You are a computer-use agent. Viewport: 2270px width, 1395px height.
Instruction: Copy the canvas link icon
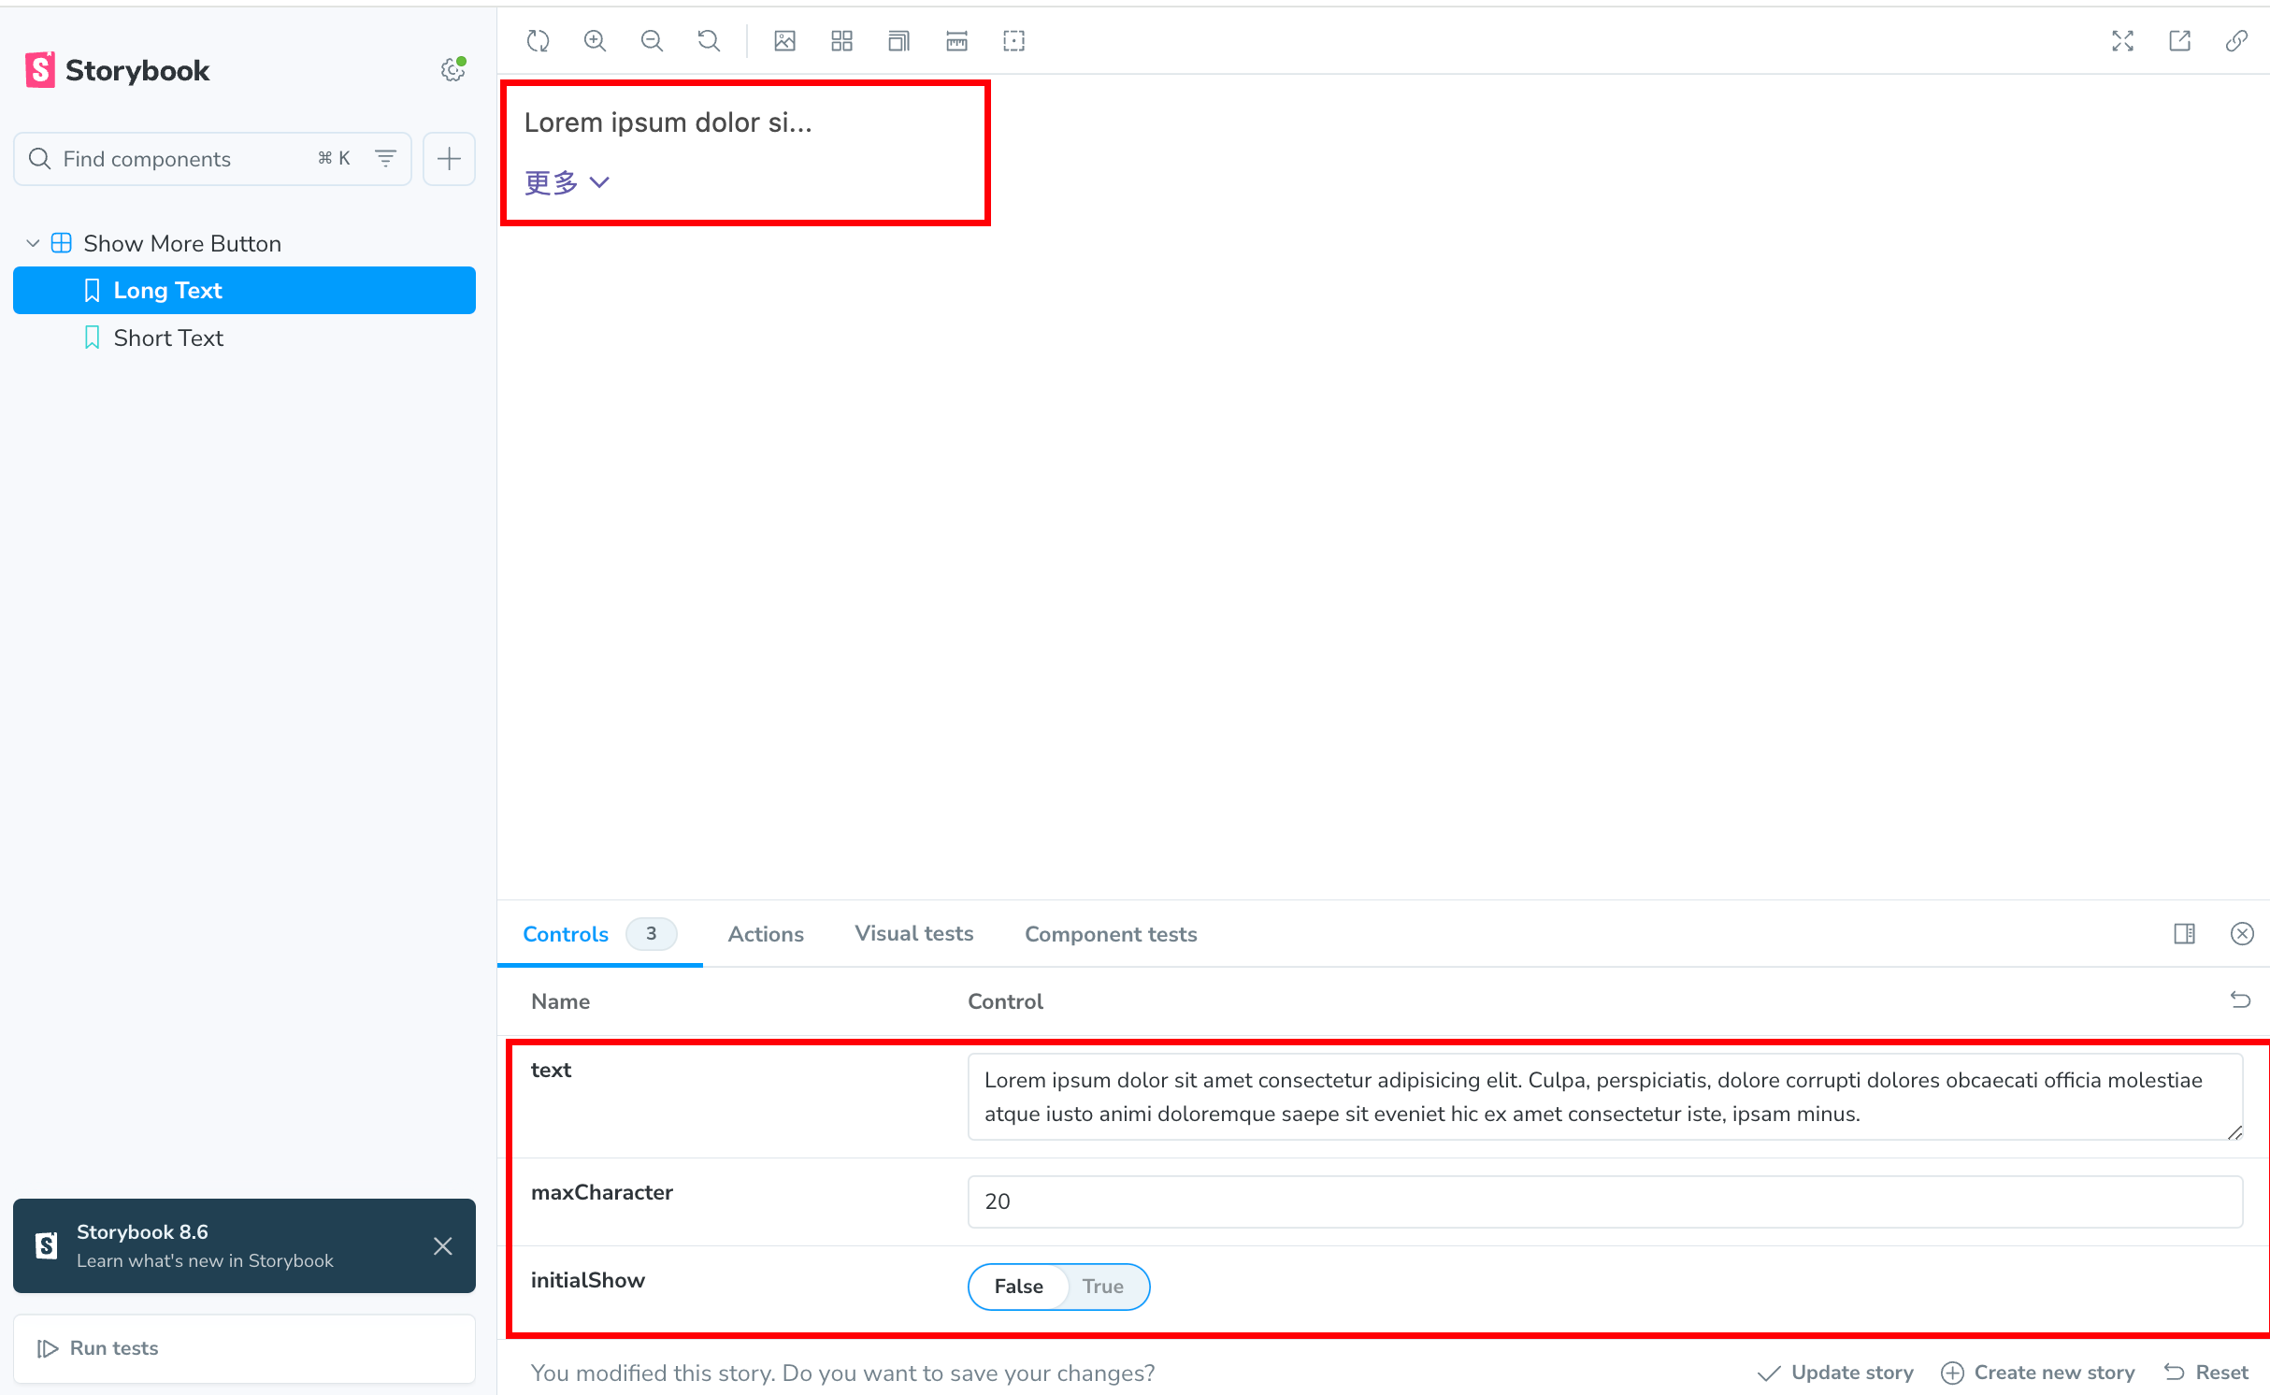pos(2236,41)
